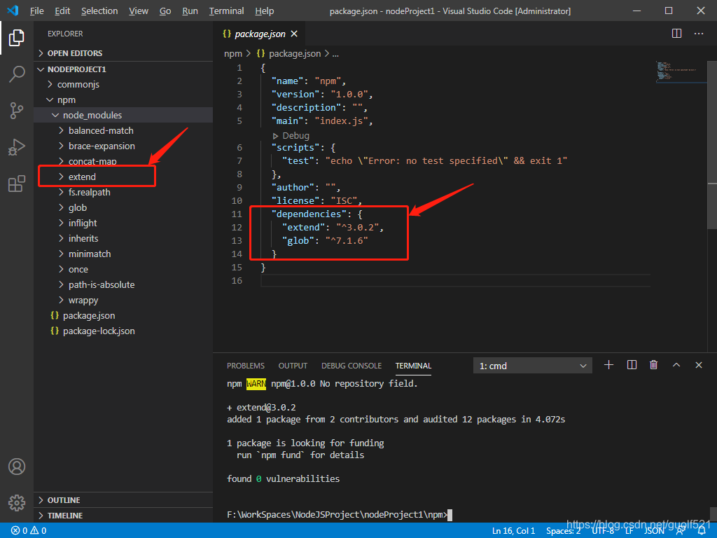Expand the path-is-absolute folder

click(x=123, y=285)
